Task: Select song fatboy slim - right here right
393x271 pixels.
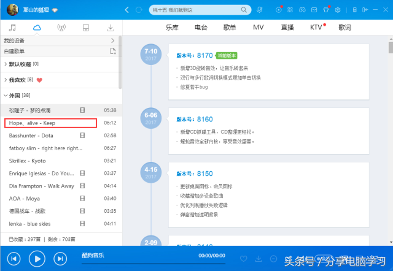Action: pos(61,148)
